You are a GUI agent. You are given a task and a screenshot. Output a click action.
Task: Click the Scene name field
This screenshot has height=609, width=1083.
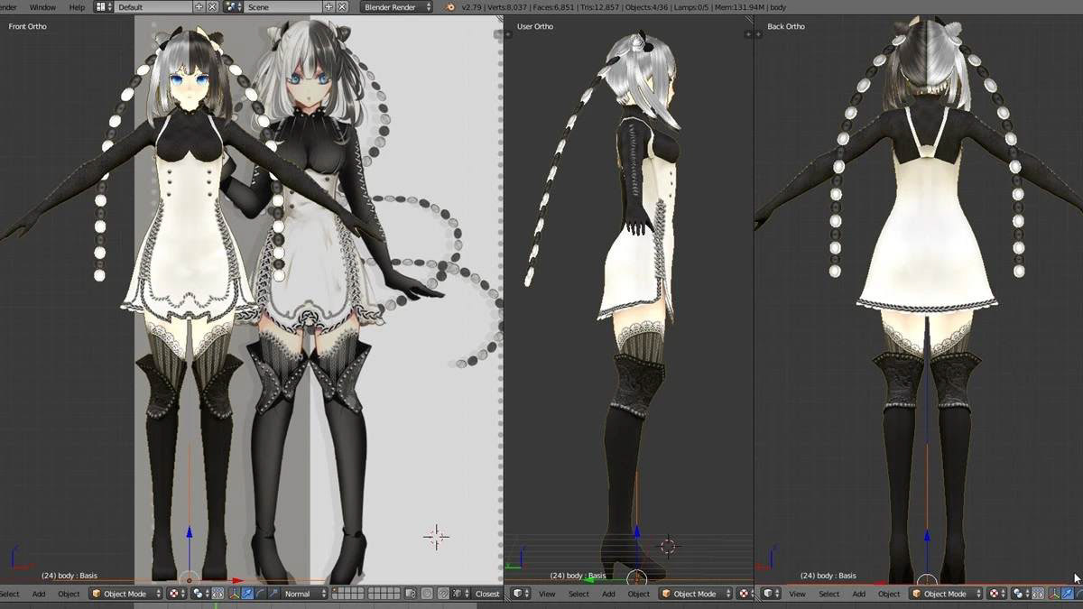[282, 6]
